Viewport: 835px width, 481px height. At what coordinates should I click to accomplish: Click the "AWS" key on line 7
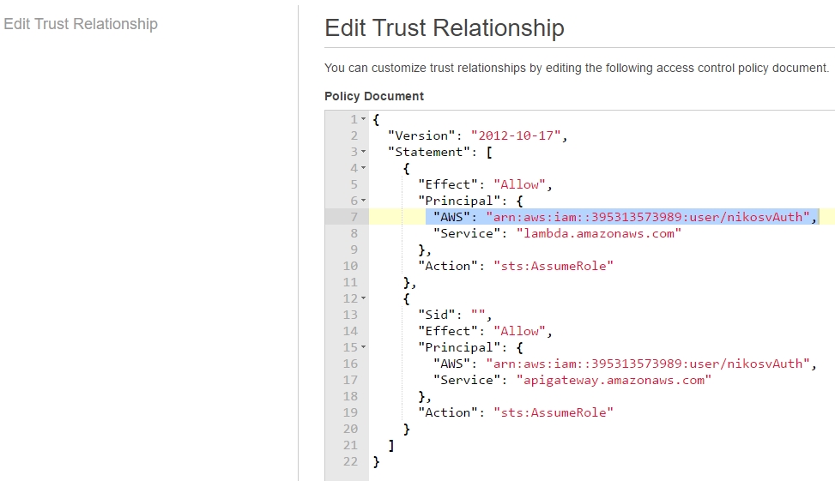(451, 217)
